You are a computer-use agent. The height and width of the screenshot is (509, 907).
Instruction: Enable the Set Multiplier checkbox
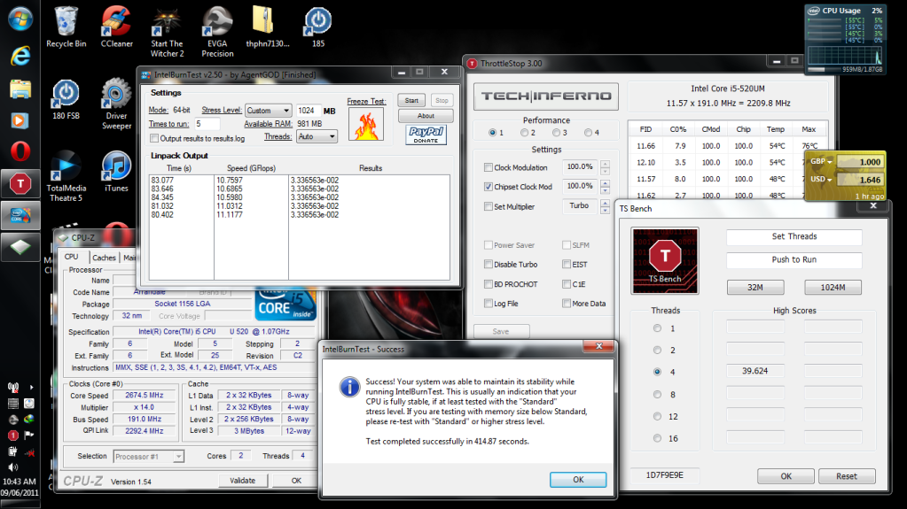click(x=489, y=206)
